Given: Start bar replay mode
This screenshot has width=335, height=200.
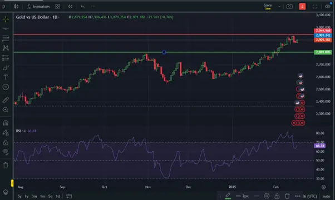Looking at the screenshot, I should (x=70, y=7).
